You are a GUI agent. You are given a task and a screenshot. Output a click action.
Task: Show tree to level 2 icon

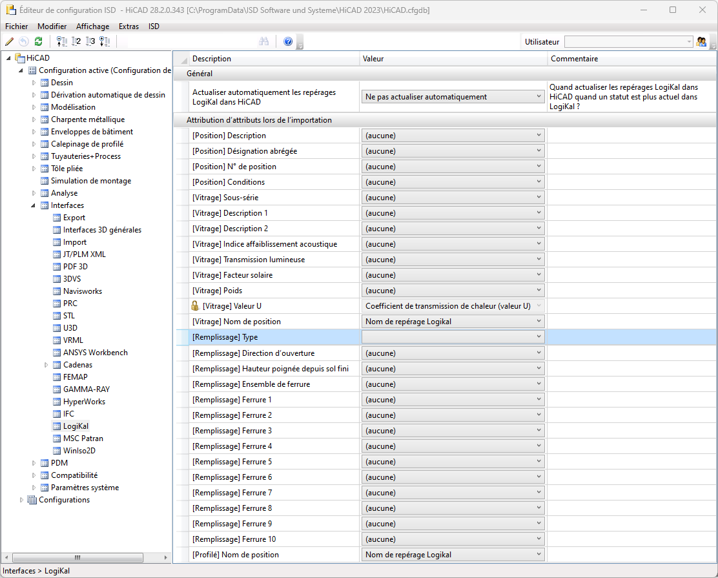click(76, 42)
